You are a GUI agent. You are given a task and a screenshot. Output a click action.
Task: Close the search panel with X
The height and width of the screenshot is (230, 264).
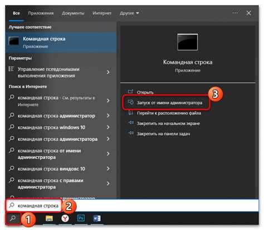coord(248,13)
